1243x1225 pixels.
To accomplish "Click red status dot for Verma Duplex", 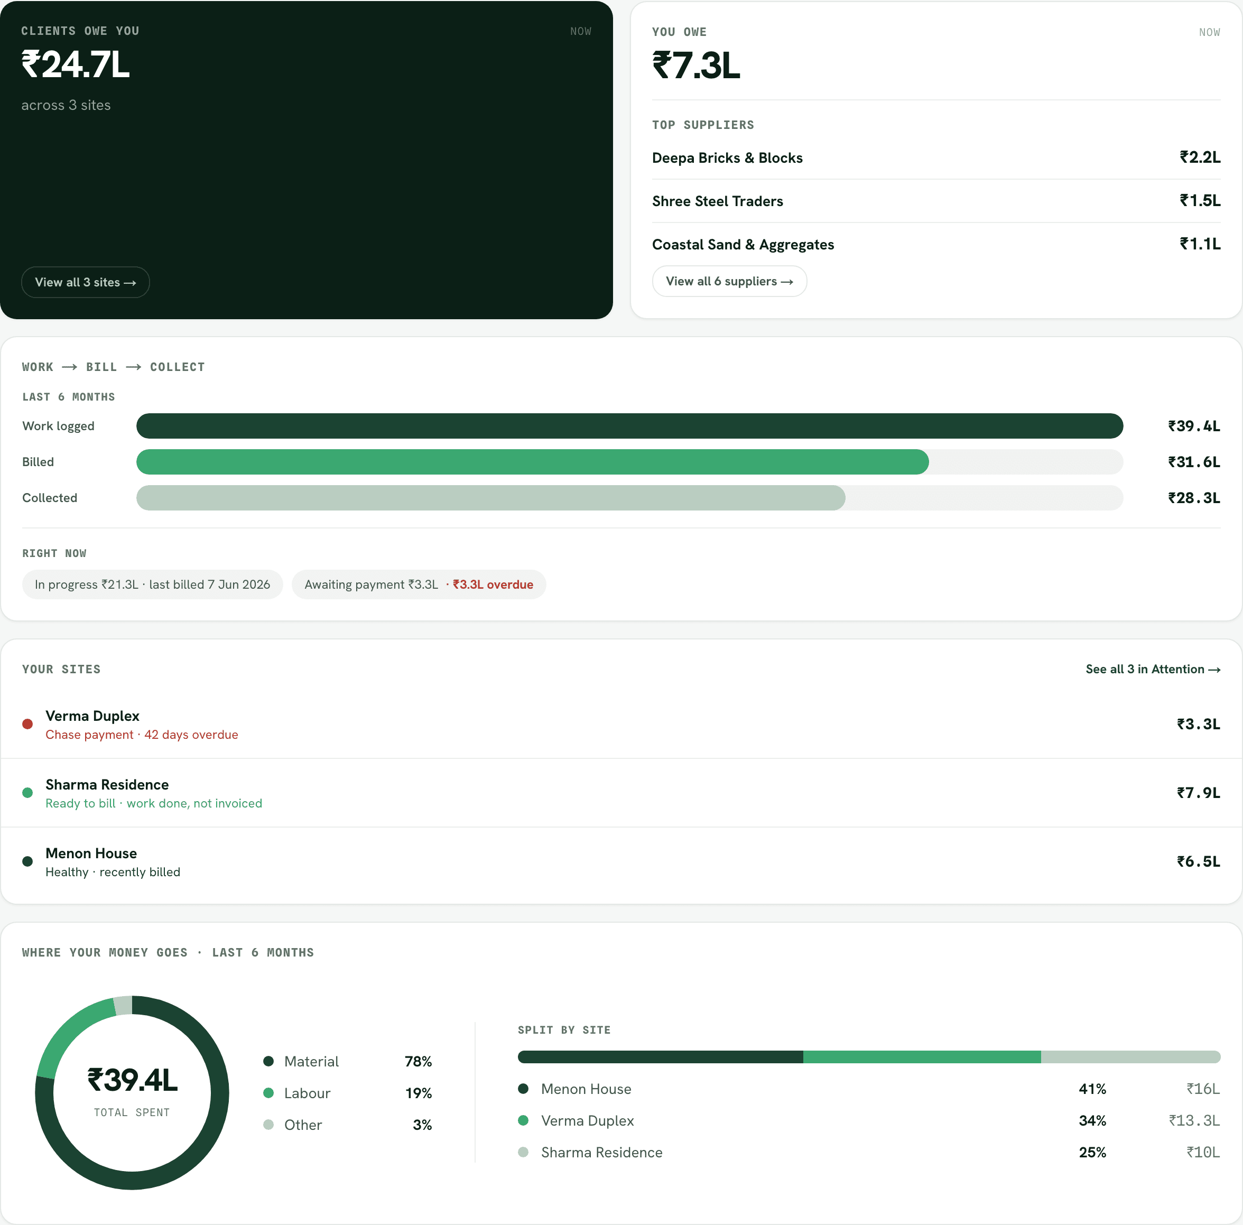I will [27, 724].
